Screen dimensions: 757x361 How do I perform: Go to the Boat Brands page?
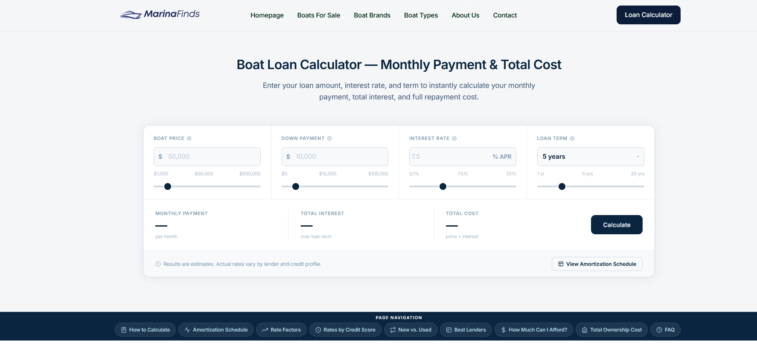coord(372,15)
